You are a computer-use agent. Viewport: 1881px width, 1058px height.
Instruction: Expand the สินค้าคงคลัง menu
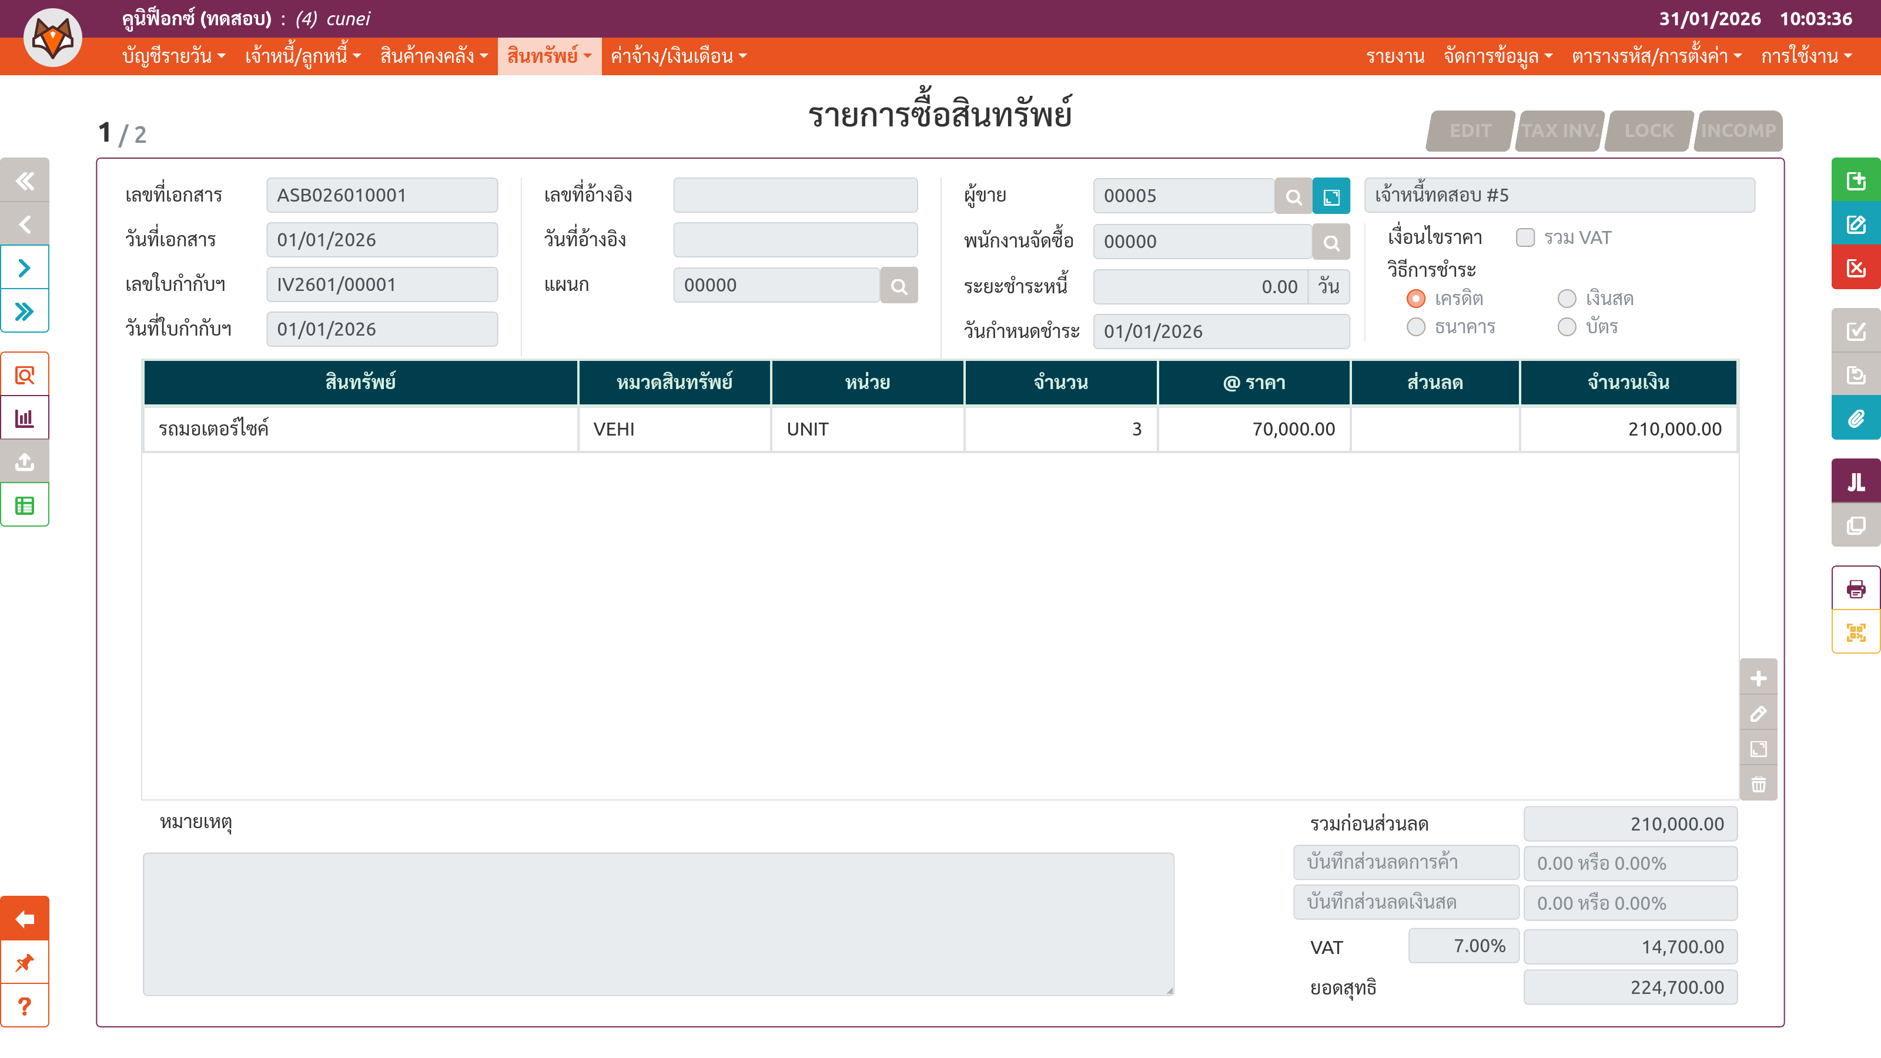coord(434,56)
